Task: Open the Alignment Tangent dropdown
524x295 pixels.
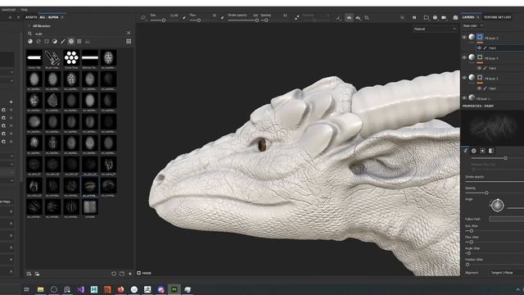Action: (x=507, y=273)
